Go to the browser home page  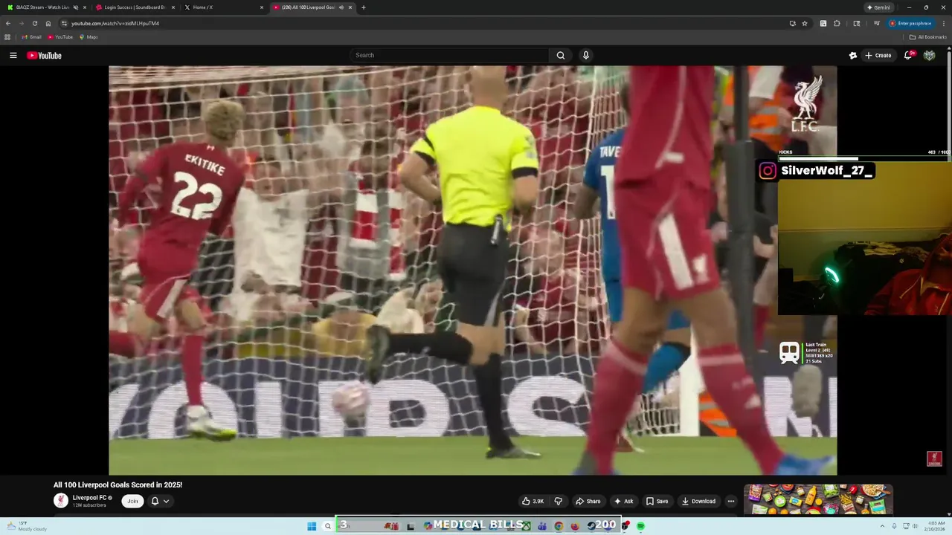(x=48, y=24)
